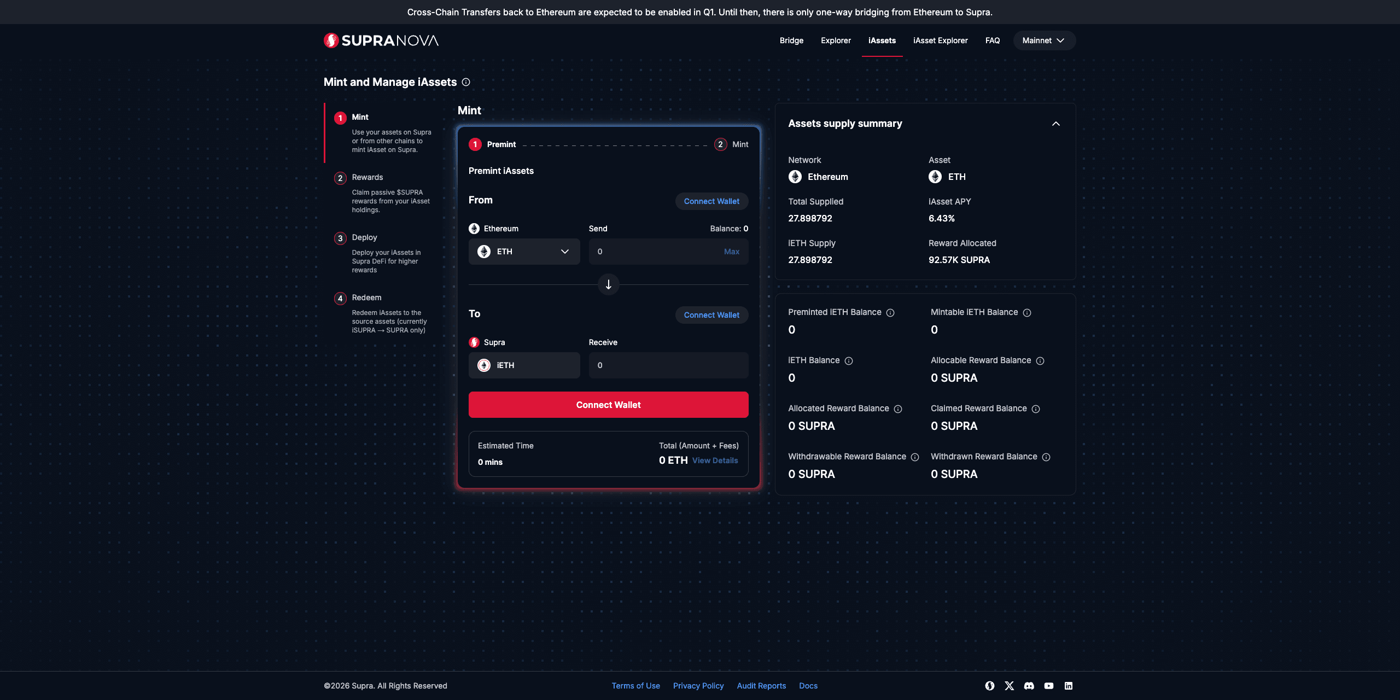Viewport: 1400px width, 700px height.
Task: Go to the Bridge tab
Action: (x=791, y=40)
